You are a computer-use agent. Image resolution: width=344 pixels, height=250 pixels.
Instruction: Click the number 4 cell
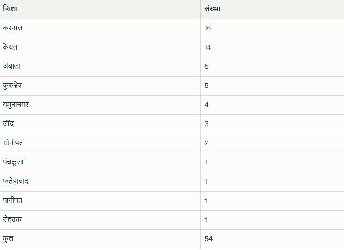(207, 105)
